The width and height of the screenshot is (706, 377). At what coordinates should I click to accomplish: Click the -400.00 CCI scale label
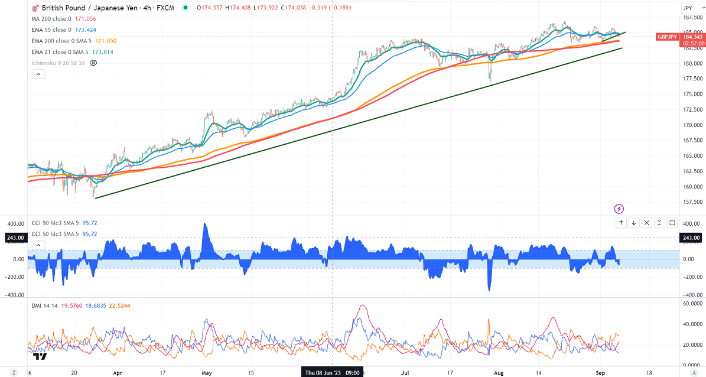click(692, 295)
